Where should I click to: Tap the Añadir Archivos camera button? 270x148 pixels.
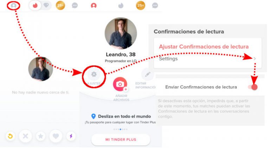click(x=120, y=84)
